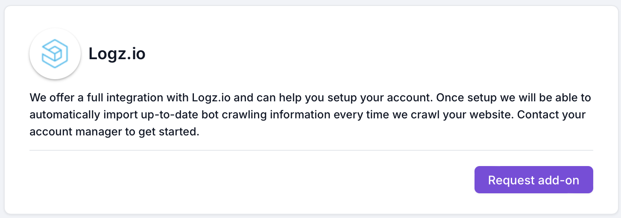
Task: Click the phrase Once setup in description
Action: point(466,98)
